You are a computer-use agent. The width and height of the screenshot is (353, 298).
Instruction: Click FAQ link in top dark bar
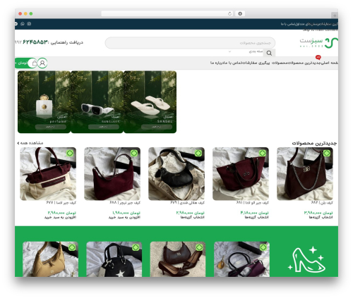point(309,24)
